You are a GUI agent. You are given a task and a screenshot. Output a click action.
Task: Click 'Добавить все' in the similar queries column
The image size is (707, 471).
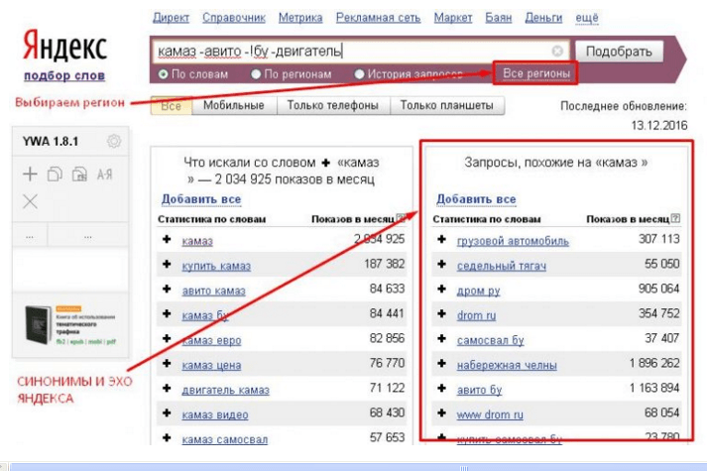pyautogui.click(x=476, y=199)
